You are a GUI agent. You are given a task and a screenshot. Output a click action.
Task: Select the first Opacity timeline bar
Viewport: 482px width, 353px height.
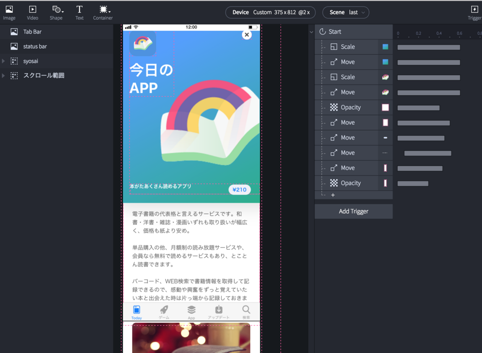point(418,108)
